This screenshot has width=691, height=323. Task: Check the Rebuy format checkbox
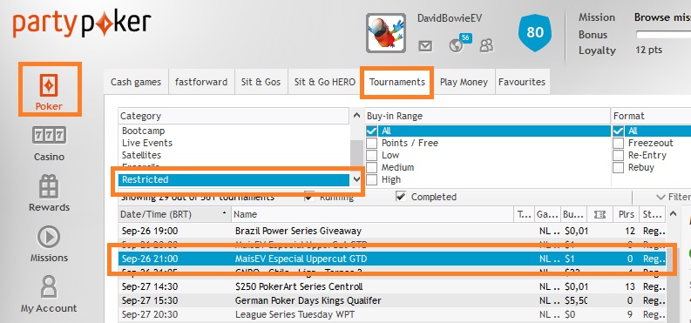point(619,168)
